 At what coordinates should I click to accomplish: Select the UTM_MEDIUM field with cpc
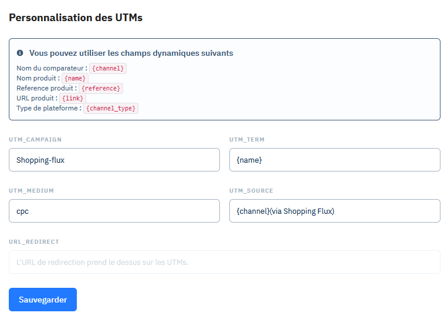(x=114, y=211)
